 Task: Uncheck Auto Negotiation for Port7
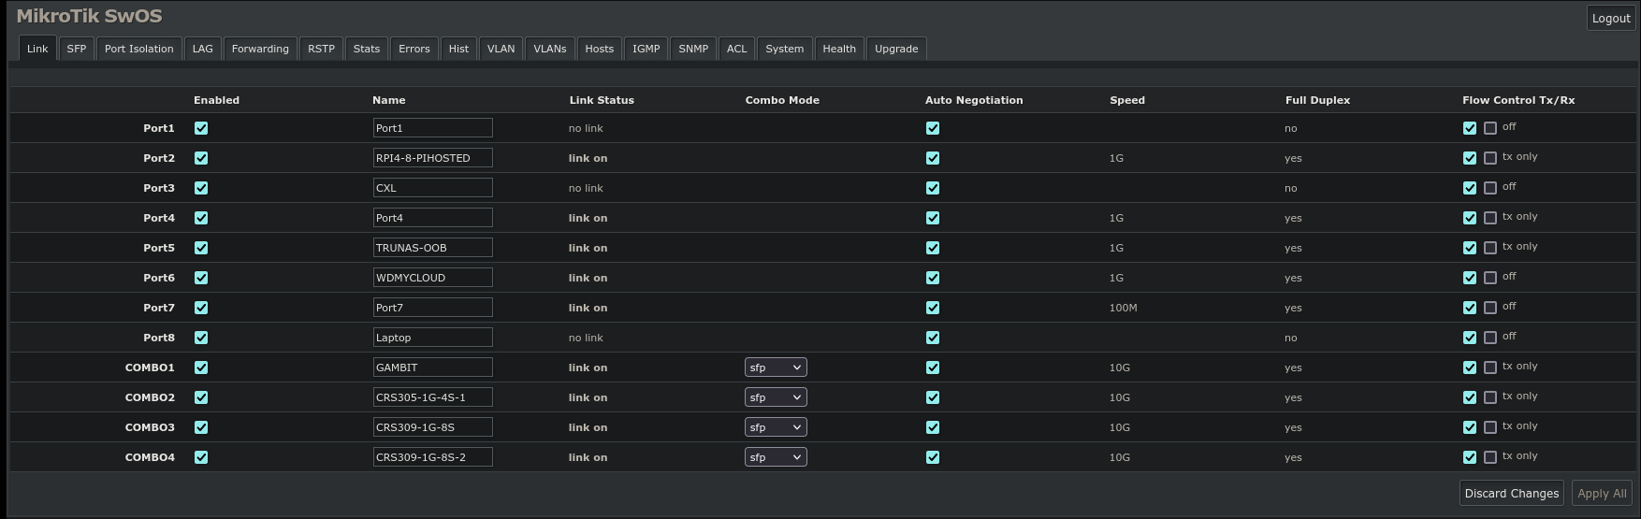933,308
